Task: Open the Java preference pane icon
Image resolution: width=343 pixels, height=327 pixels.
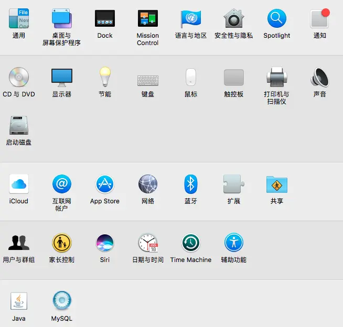Action: (19, 301)
